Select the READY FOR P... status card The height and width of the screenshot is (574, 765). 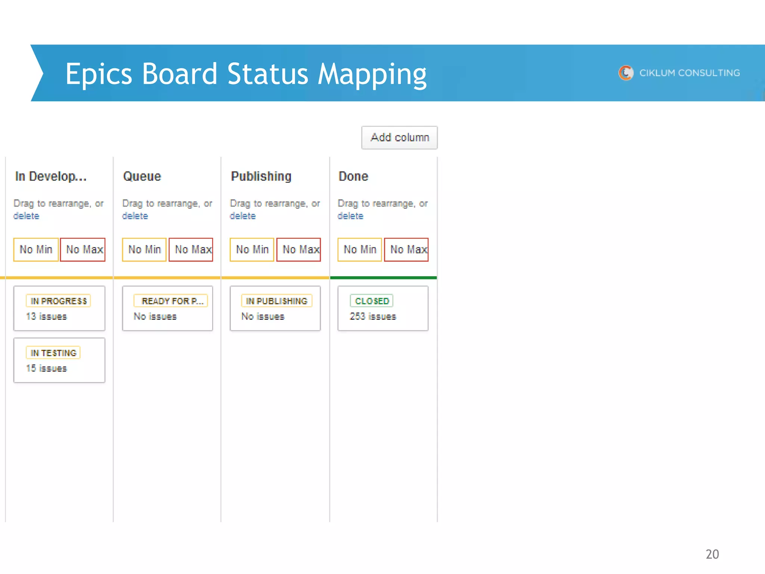point(168,308)
